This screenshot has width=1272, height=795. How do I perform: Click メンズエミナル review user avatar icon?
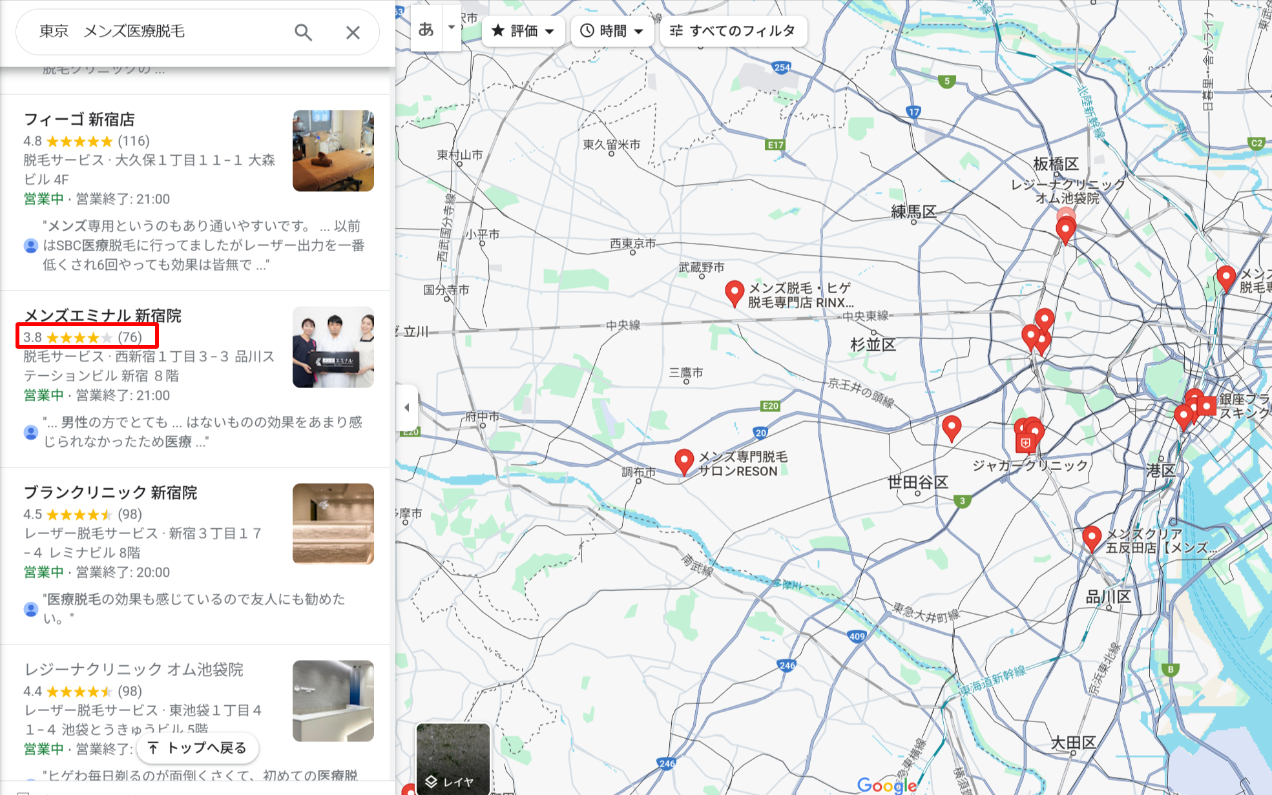(31, 432)
